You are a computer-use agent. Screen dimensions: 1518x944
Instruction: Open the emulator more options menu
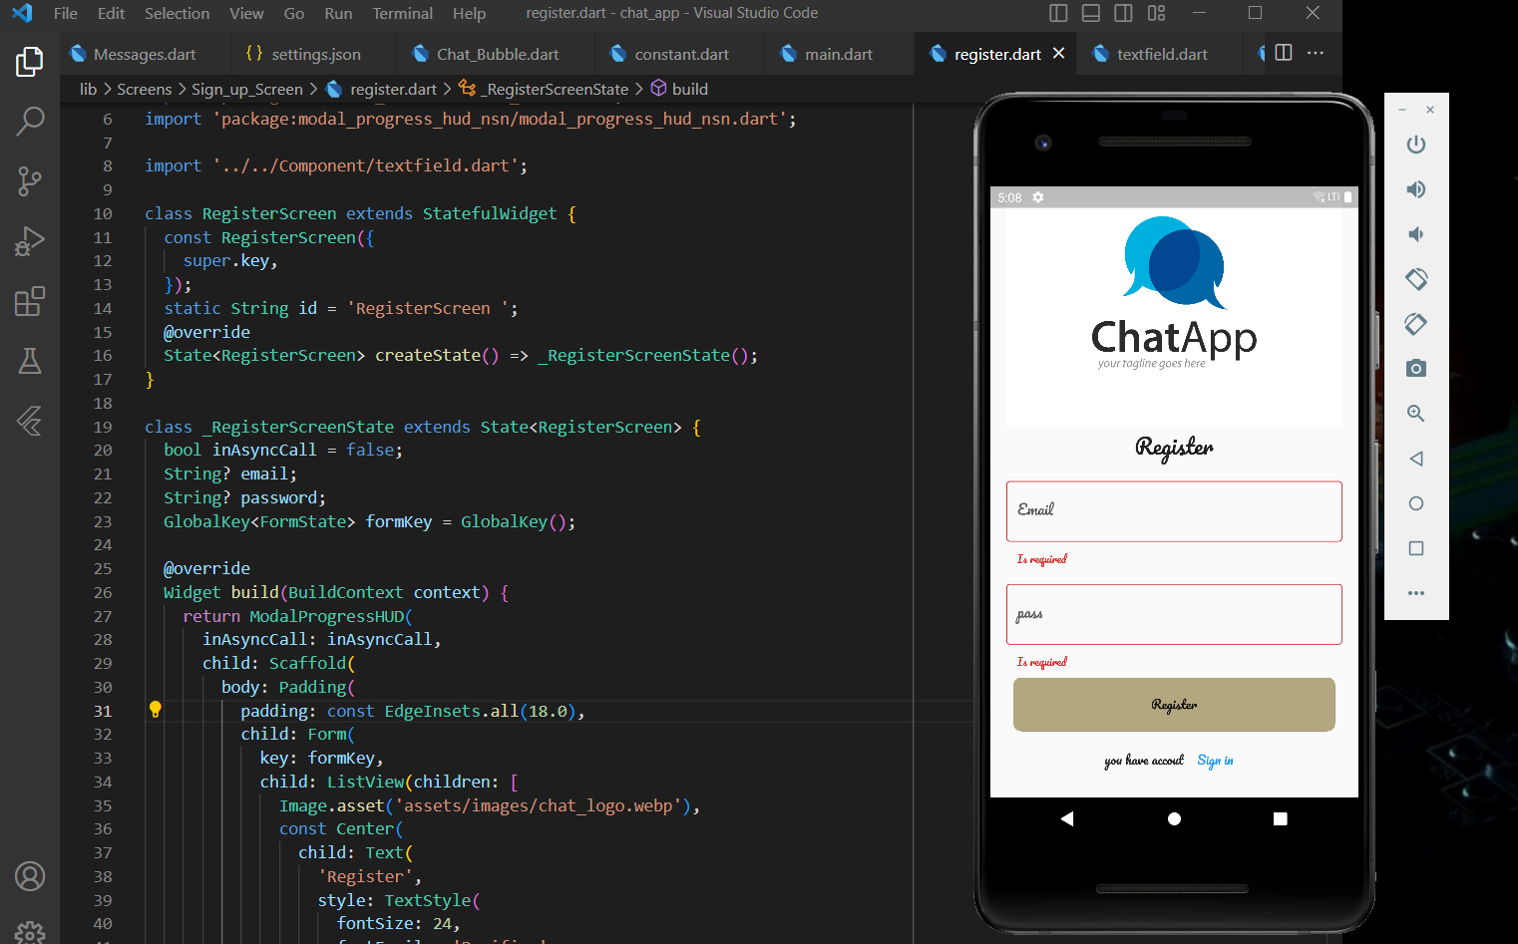click(x=1415, y=592)
